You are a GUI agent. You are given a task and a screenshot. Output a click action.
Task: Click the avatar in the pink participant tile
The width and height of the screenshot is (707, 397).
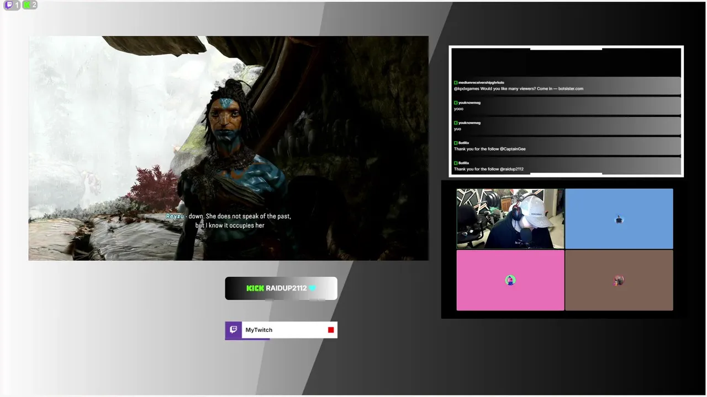tap(510, 280)
